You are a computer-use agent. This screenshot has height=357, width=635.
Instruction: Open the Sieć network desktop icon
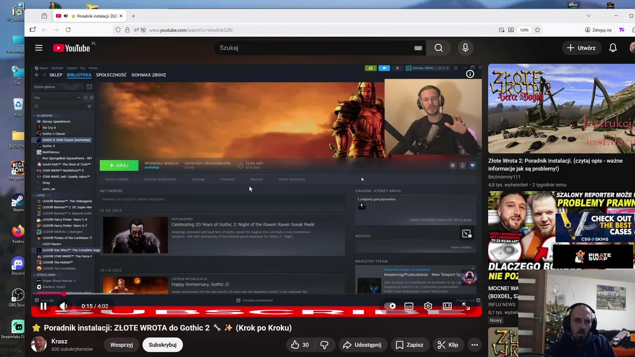(18, 76)
